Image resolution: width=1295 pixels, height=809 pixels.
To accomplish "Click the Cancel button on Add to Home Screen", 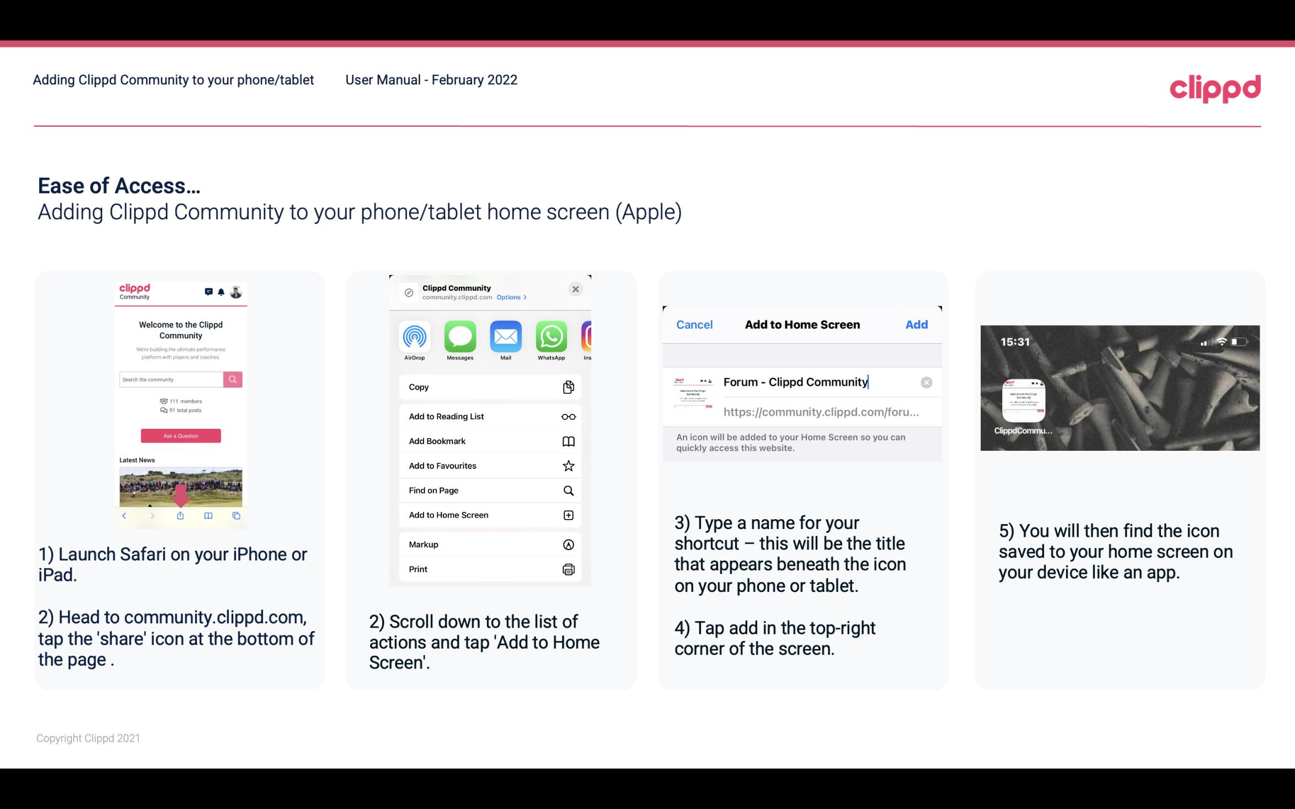I will [694, 323].
